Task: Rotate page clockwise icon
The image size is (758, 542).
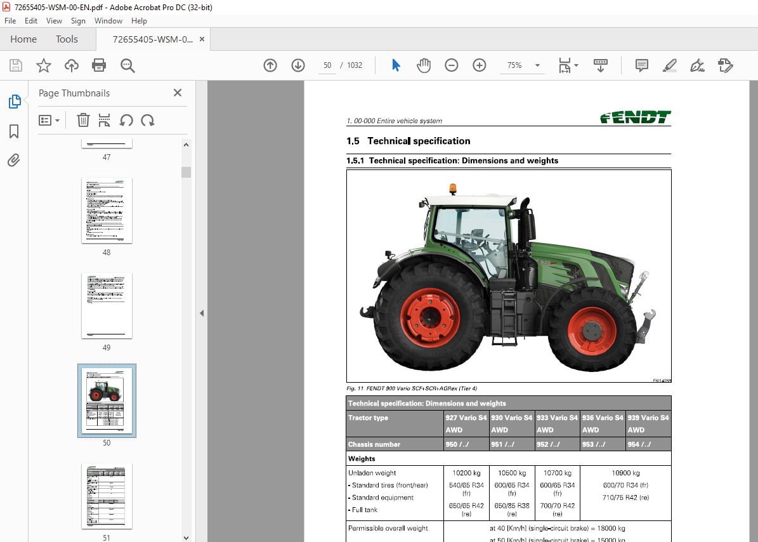Action: pyautogui.click(x=147, y=120)
